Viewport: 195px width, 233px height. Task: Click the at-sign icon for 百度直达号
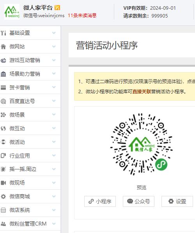pyautogui.click(x=3, y=101)
